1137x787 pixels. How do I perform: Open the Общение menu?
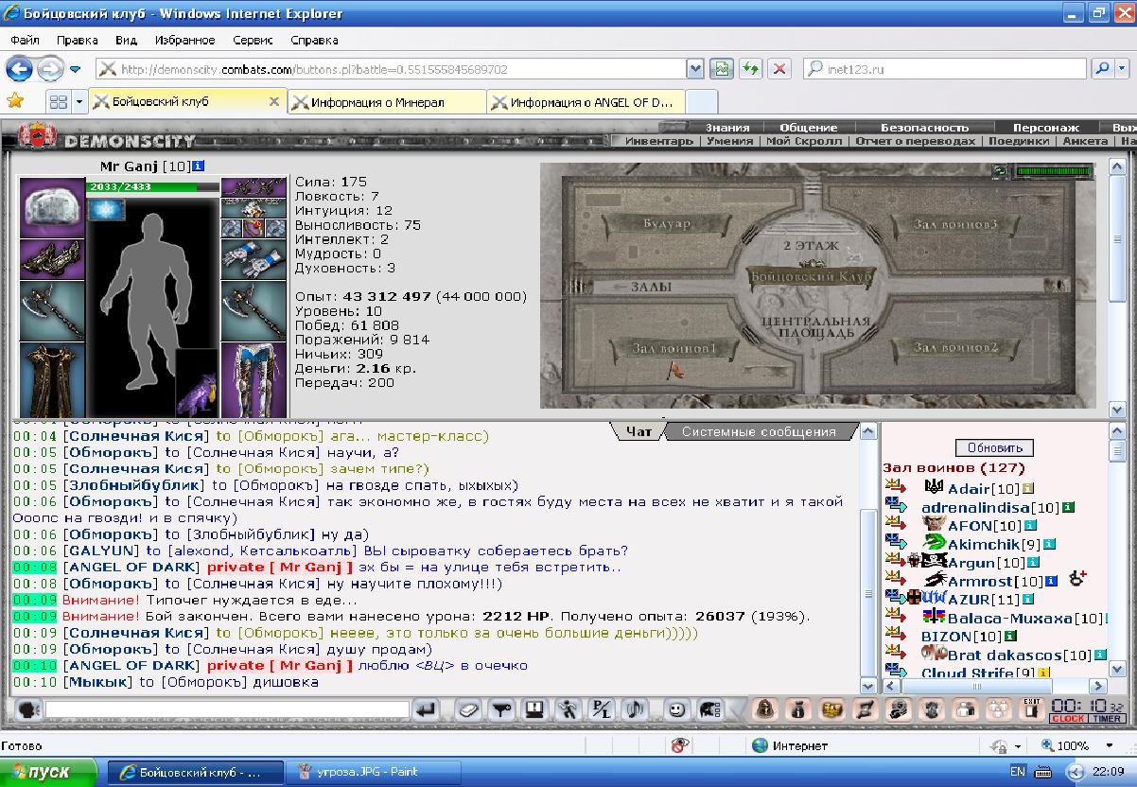coord(809,128)
